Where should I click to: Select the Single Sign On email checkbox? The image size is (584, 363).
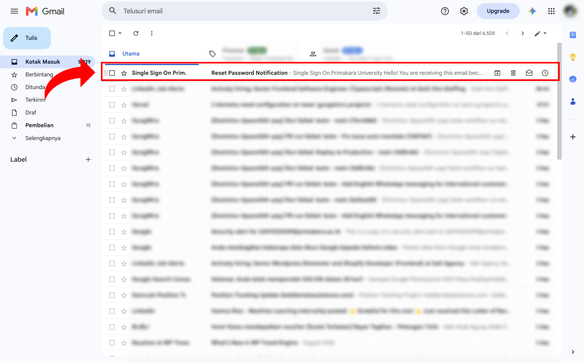[x=112, y=73]
